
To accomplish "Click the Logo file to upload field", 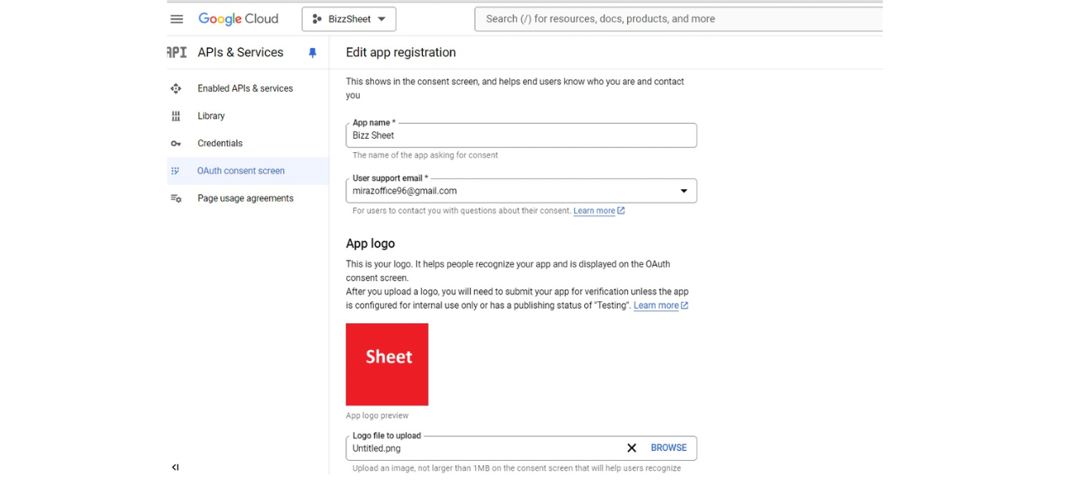I will point(521,448).
